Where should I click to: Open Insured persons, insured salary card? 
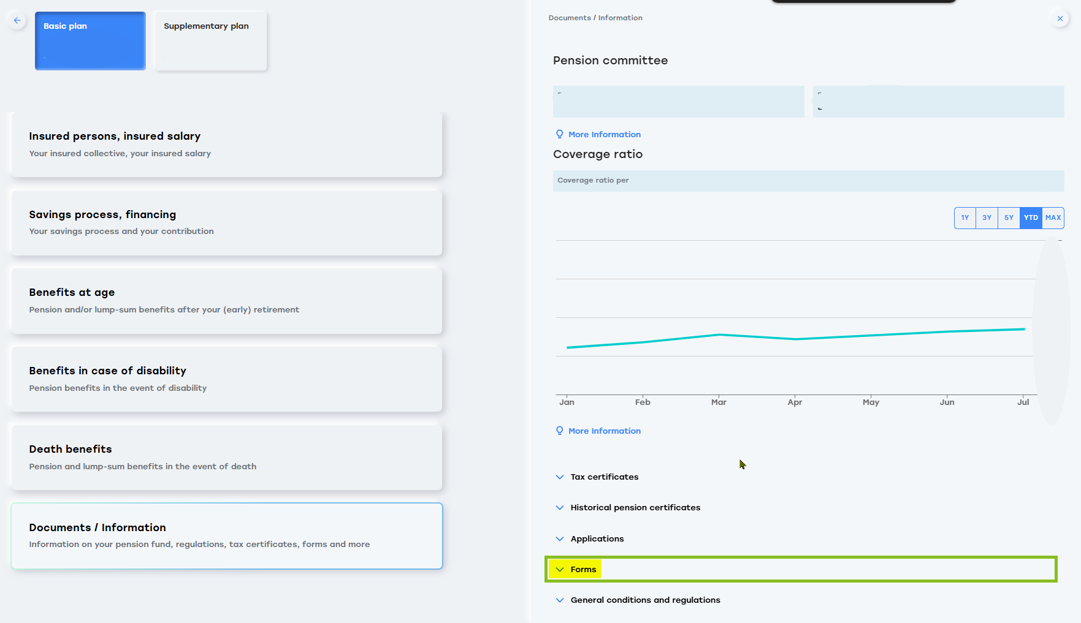[226, 145]
